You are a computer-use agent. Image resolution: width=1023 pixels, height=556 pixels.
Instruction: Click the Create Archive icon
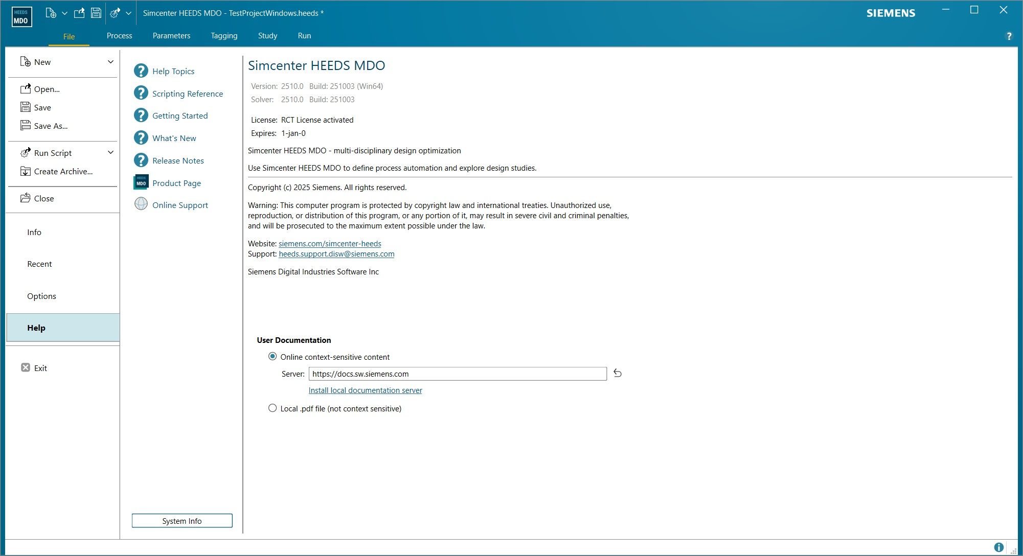[x=26, y=171]
